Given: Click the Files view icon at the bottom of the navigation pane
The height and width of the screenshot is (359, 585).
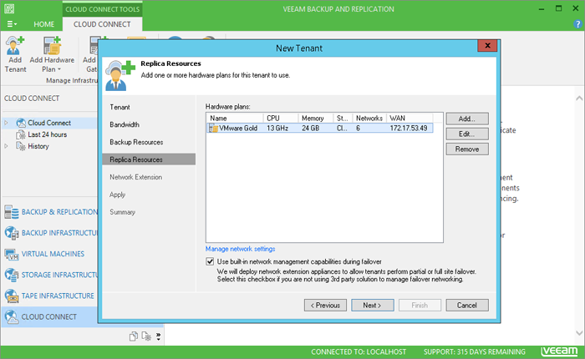Looking at the screenshot, I should click(x=133, y=336).
